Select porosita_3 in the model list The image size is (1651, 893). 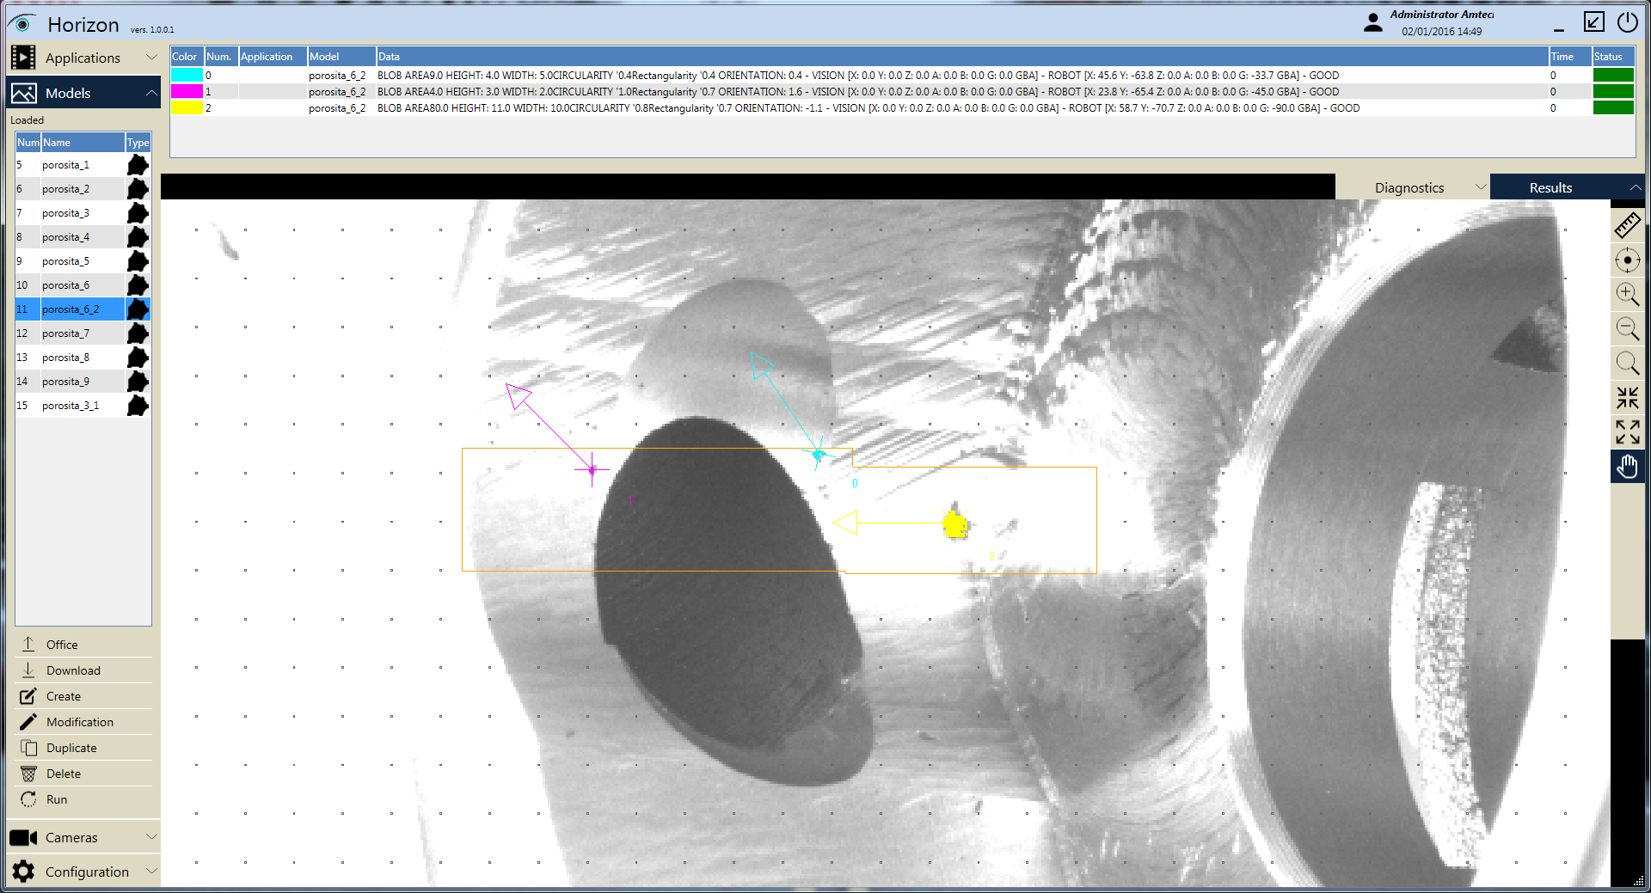(x=83, y=213)
